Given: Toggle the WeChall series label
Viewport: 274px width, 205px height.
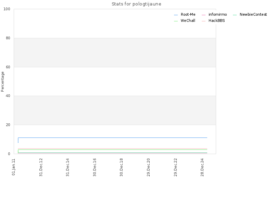Looking at the screenshot, I should coord(188,20).
